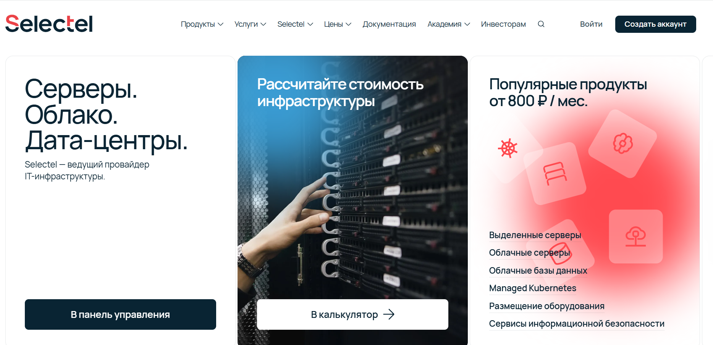
Task: Go to Документация
Action: [x=389, y=24]
